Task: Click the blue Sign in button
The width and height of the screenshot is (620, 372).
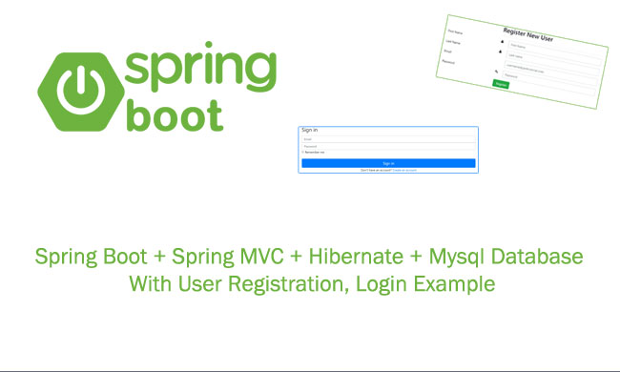Action: (x=388, y=163)
